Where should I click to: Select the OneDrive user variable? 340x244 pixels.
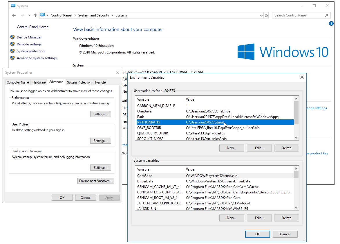point(215,111)
